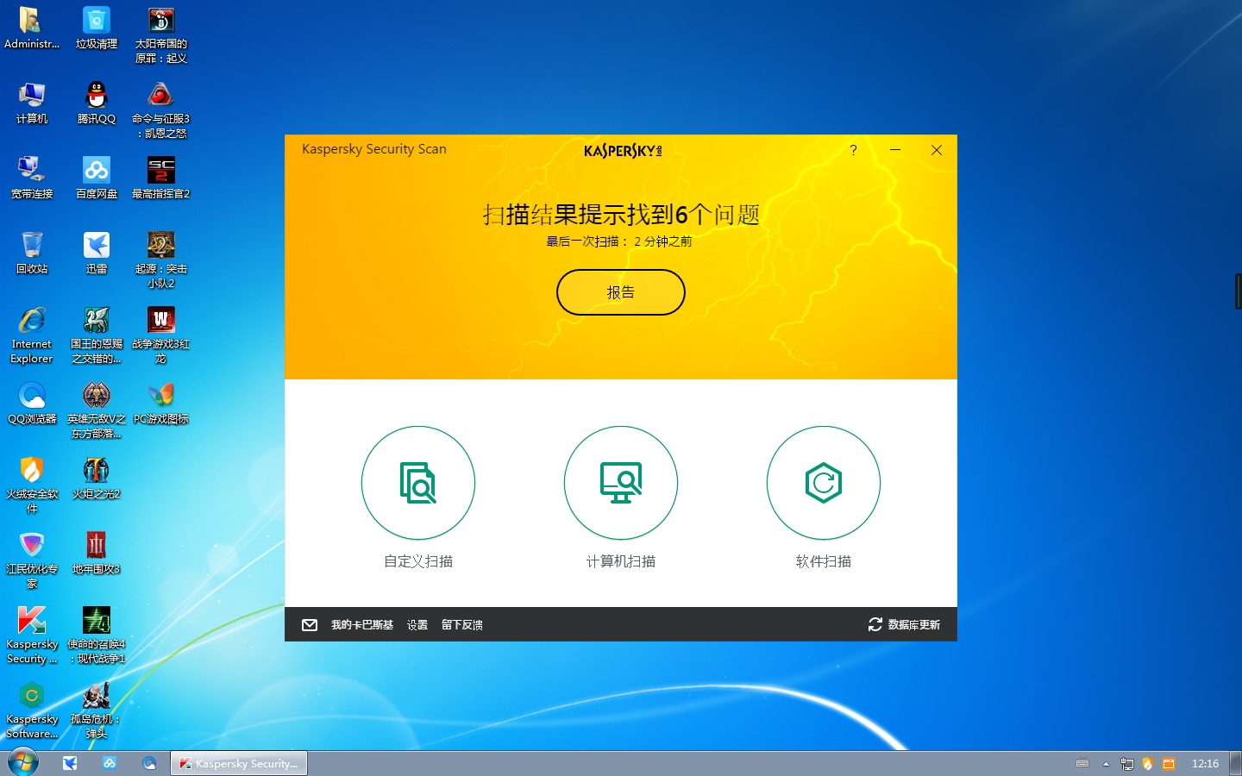Click 留下反馈 to leave feedback
The width and height of the screenshot is (1242, 776).
pos(461,624)
